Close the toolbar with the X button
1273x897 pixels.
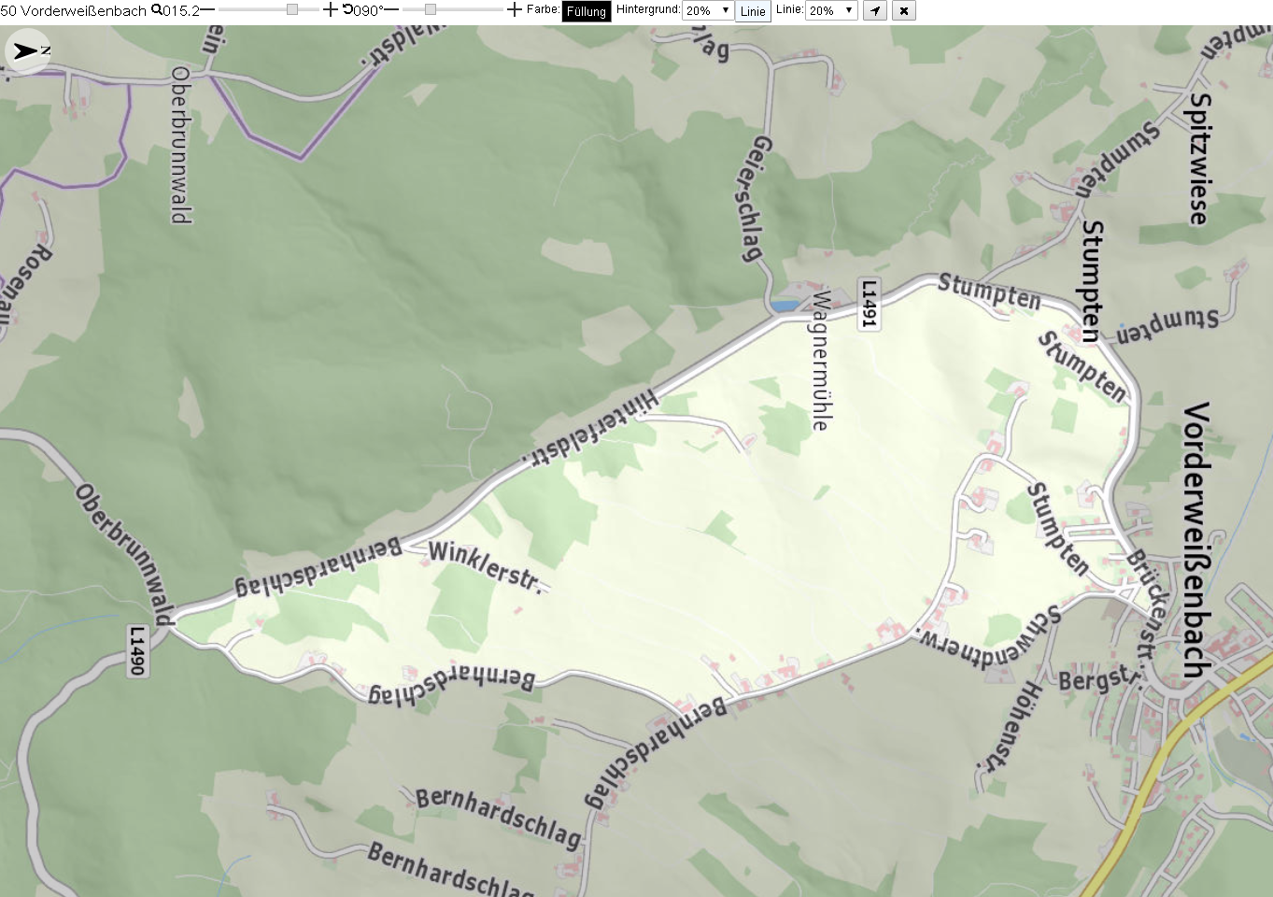pyautogui.click(x=903, y=10)
